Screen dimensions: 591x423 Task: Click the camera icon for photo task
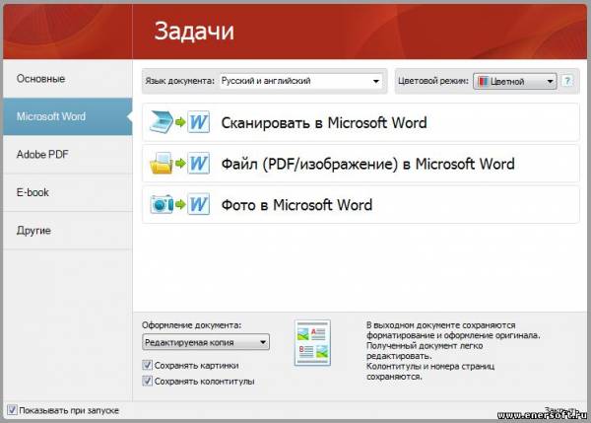(162, 204)
